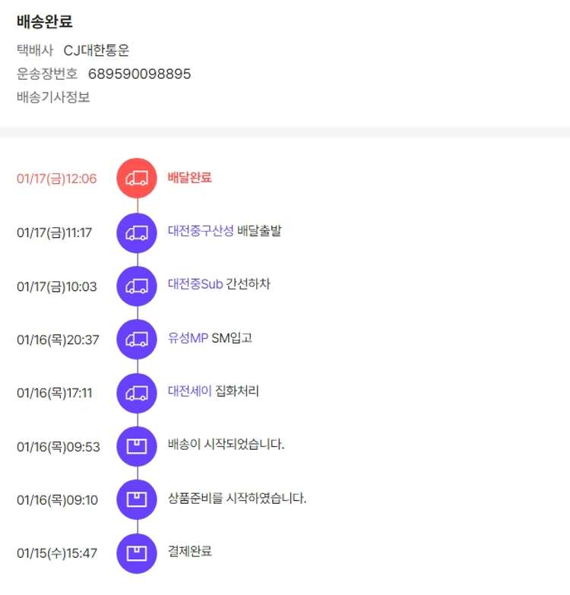
Task: Click the red 배달완료 status text
Action: (189, 178)
